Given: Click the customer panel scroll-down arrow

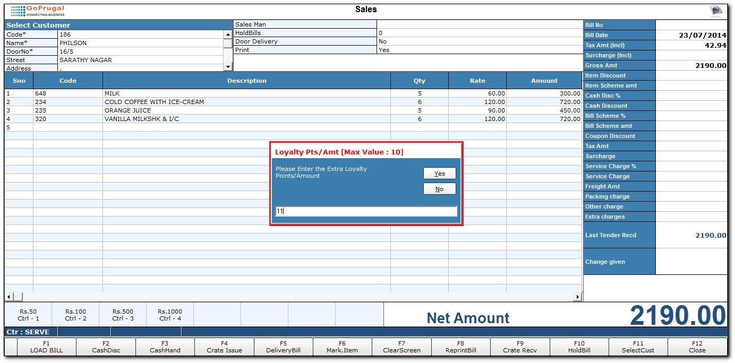Looking at the screenshot, I should [228, 67].
